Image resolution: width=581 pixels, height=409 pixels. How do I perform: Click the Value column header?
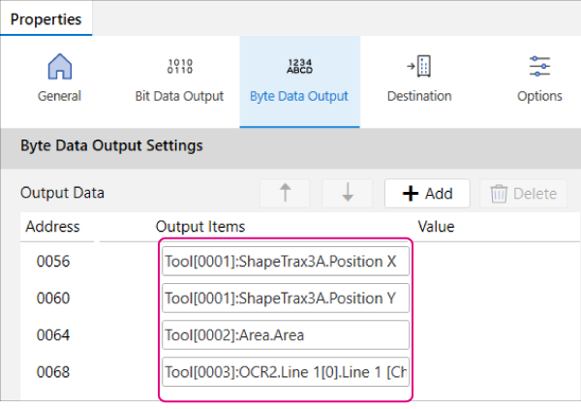tap(436, 227)
